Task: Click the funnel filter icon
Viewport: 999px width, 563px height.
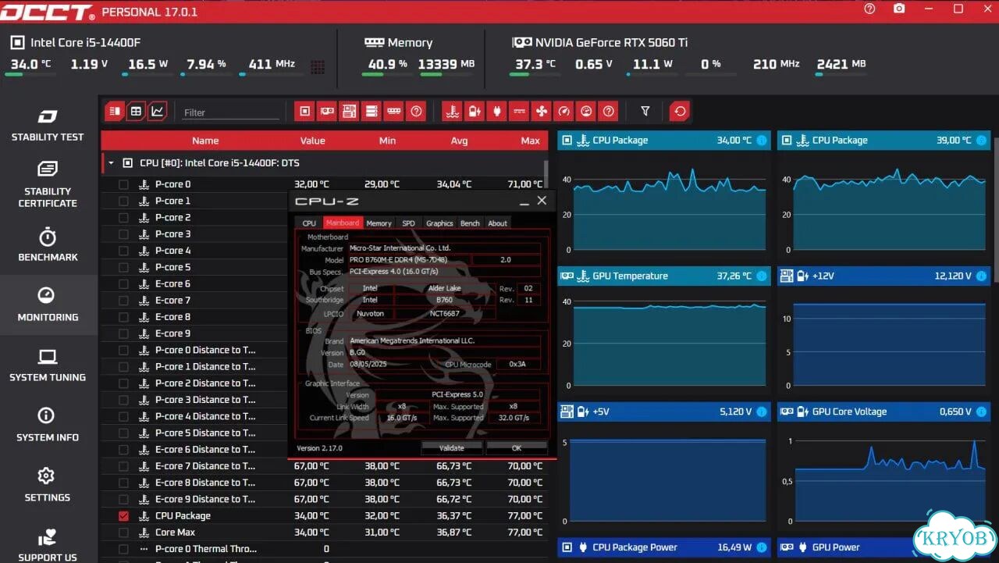Action: [645, 112]
